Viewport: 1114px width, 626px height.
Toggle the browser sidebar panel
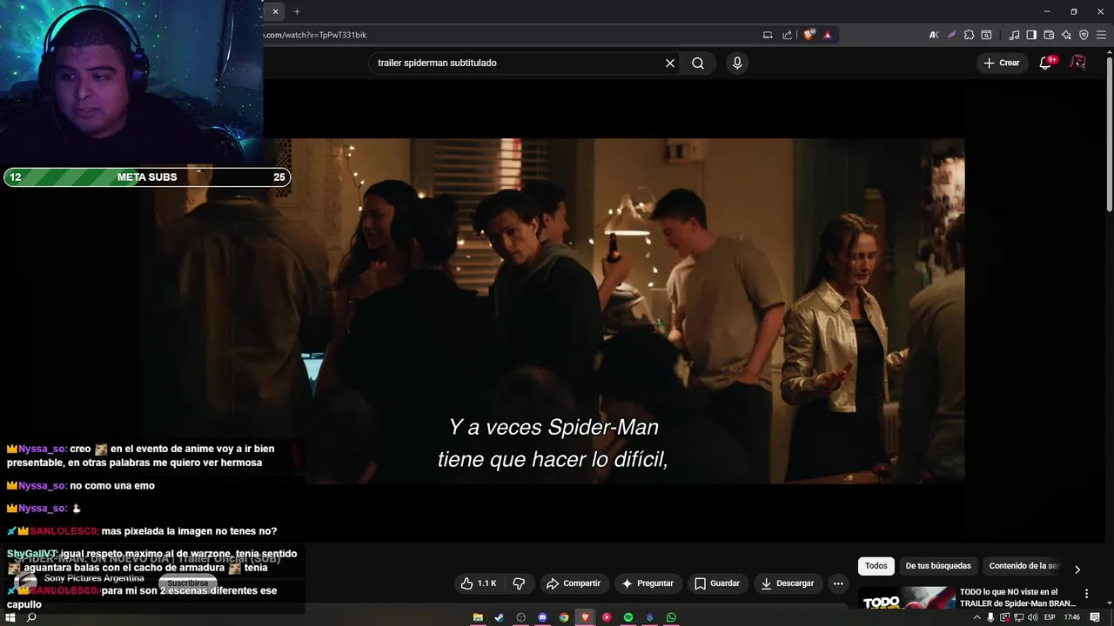1031,35
